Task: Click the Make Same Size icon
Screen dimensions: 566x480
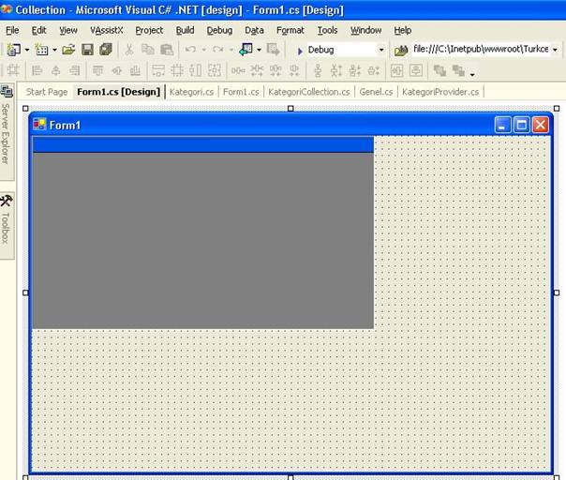Action: pos(215,70)
